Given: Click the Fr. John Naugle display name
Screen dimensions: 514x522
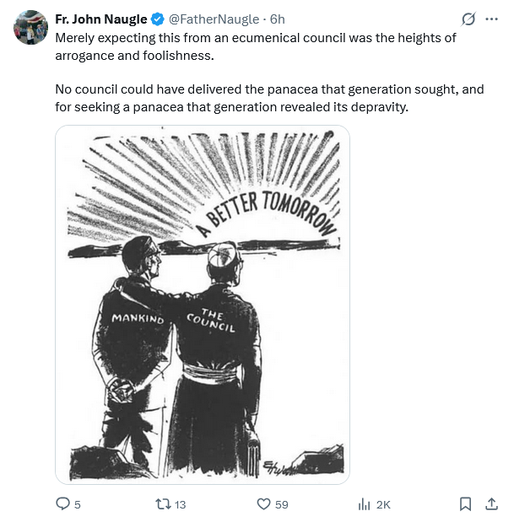Looking at the screenshot, I should point(101,19).
